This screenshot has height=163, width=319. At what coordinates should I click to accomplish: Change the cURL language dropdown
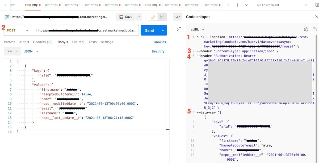198,29
